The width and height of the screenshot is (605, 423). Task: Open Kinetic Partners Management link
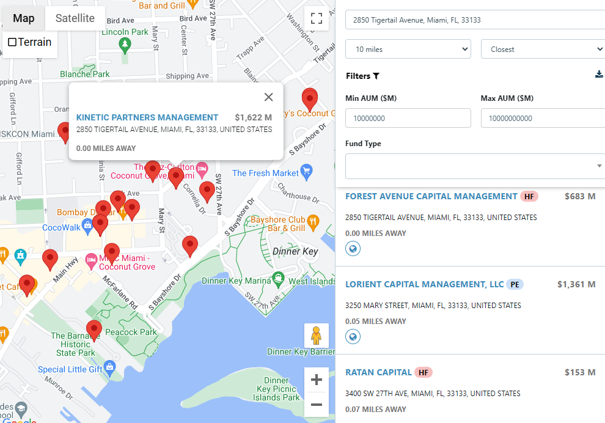tap(147, 117)
